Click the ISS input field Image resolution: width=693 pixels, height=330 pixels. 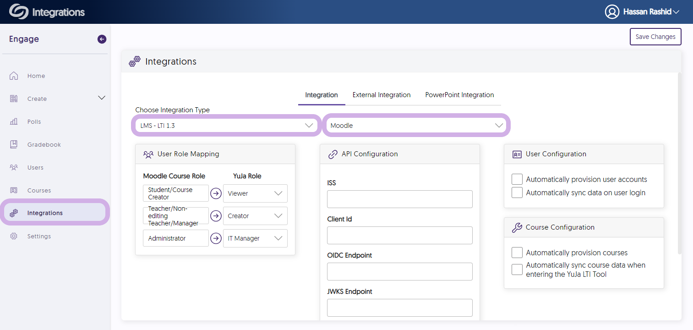point(399,199)
